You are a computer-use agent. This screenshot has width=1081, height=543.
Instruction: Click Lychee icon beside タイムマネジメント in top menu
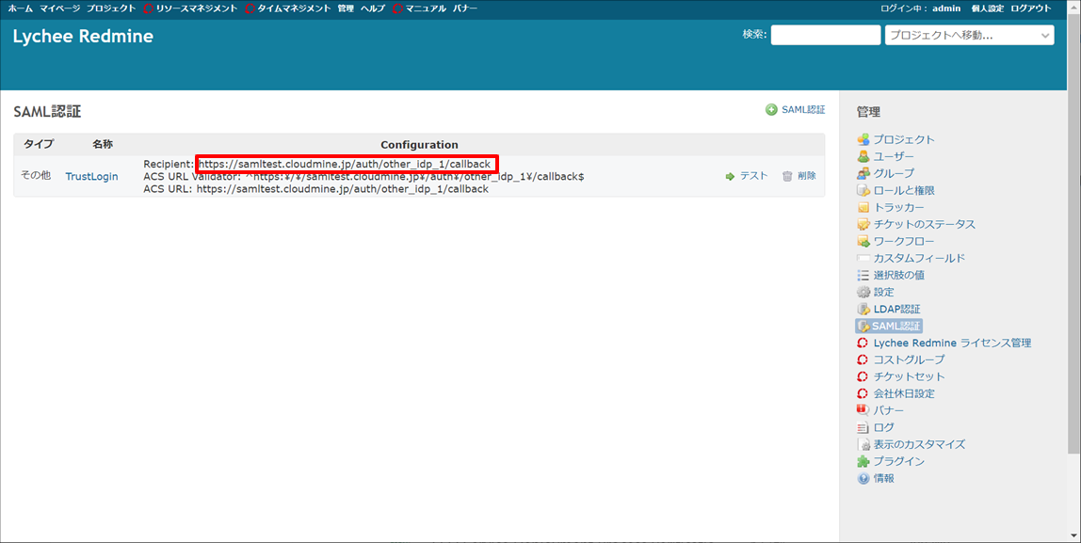click(250, 8)
